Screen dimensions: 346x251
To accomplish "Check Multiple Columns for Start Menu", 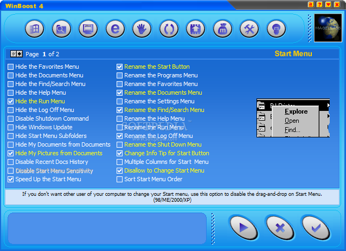I will tap(119, 162).
